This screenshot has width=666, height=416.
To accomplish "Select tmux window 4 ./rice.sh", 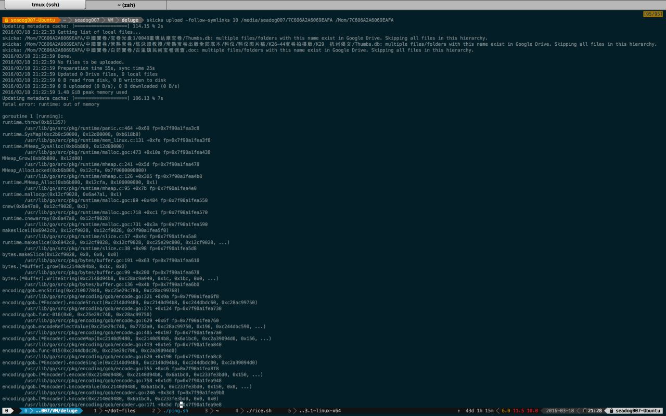I will click(x=253, y=411).
